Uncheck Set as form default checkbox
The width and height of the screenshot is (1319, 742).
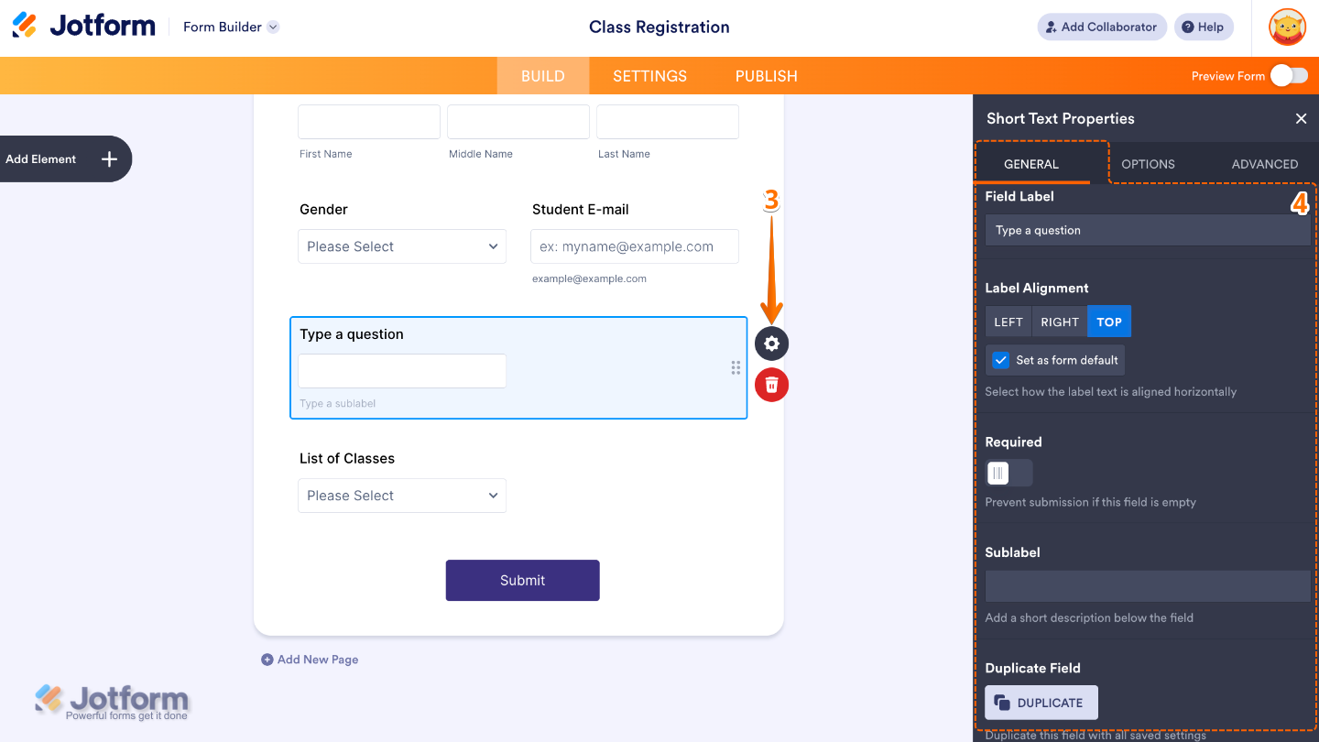tap(1001, 360)
